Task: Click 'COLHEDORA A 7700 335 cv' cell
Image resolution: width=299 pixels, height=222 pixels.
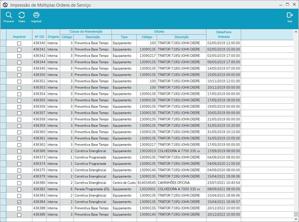Action: 182,151
